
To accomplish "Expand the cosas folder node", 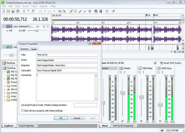I will pyautogui.click(x=5, y=86).
